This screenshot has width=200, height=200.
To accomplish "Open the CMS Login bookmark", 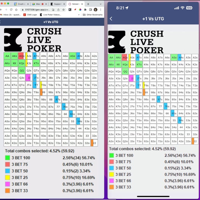I will pos(30,15).
